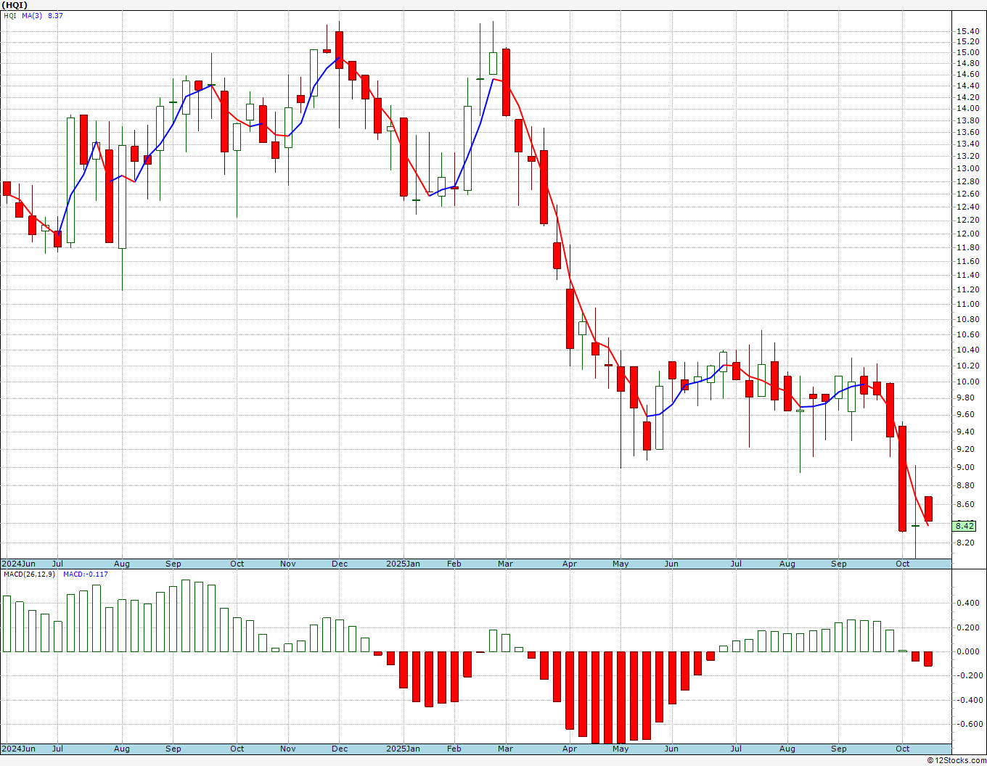The height and width of the screenshot is (766, 987).
Task: Click the "8.20" price axis label
Action: tap(965, 543)
